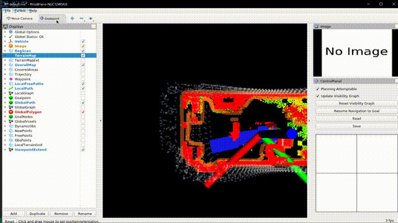This screenshot has height=223, width=398.
Task: Click the Global Status checkmark icon
Action: [x=11, y=37]
